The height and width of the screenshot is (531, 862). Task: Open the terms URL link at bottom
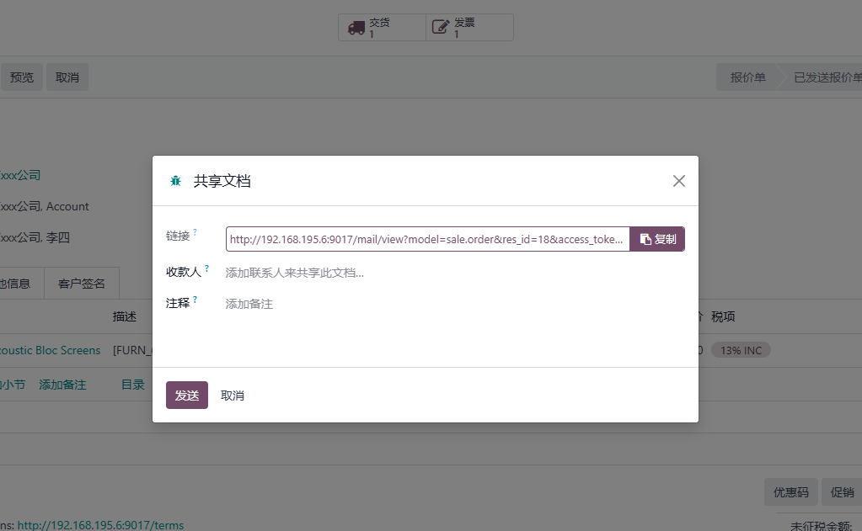coord(100,525)
